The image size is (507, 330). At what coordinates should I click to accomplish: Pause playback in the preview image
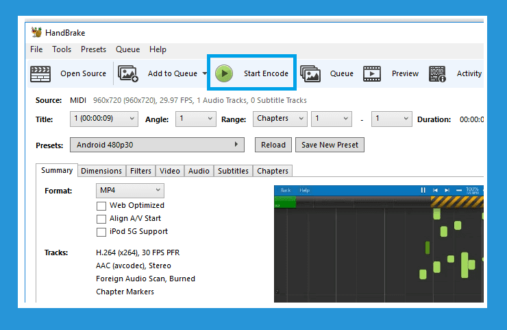click(x=423, y=190)
